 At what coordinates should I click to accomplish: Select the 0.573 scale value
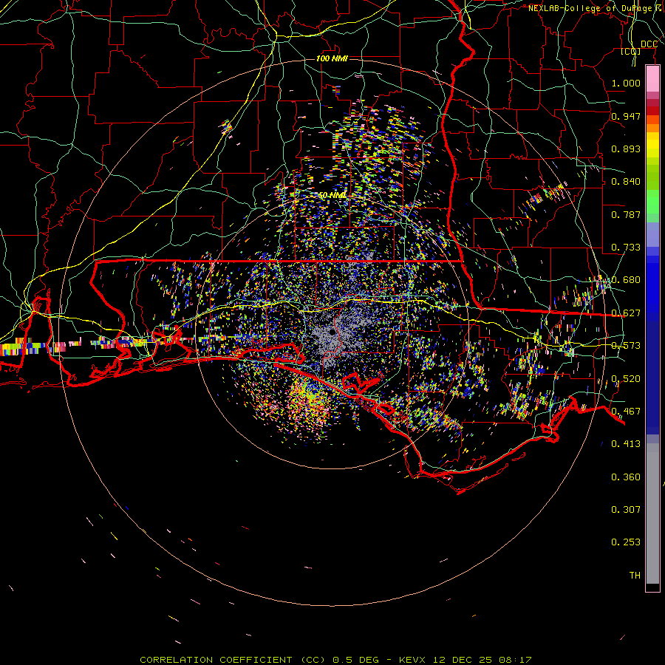point(626,346)
